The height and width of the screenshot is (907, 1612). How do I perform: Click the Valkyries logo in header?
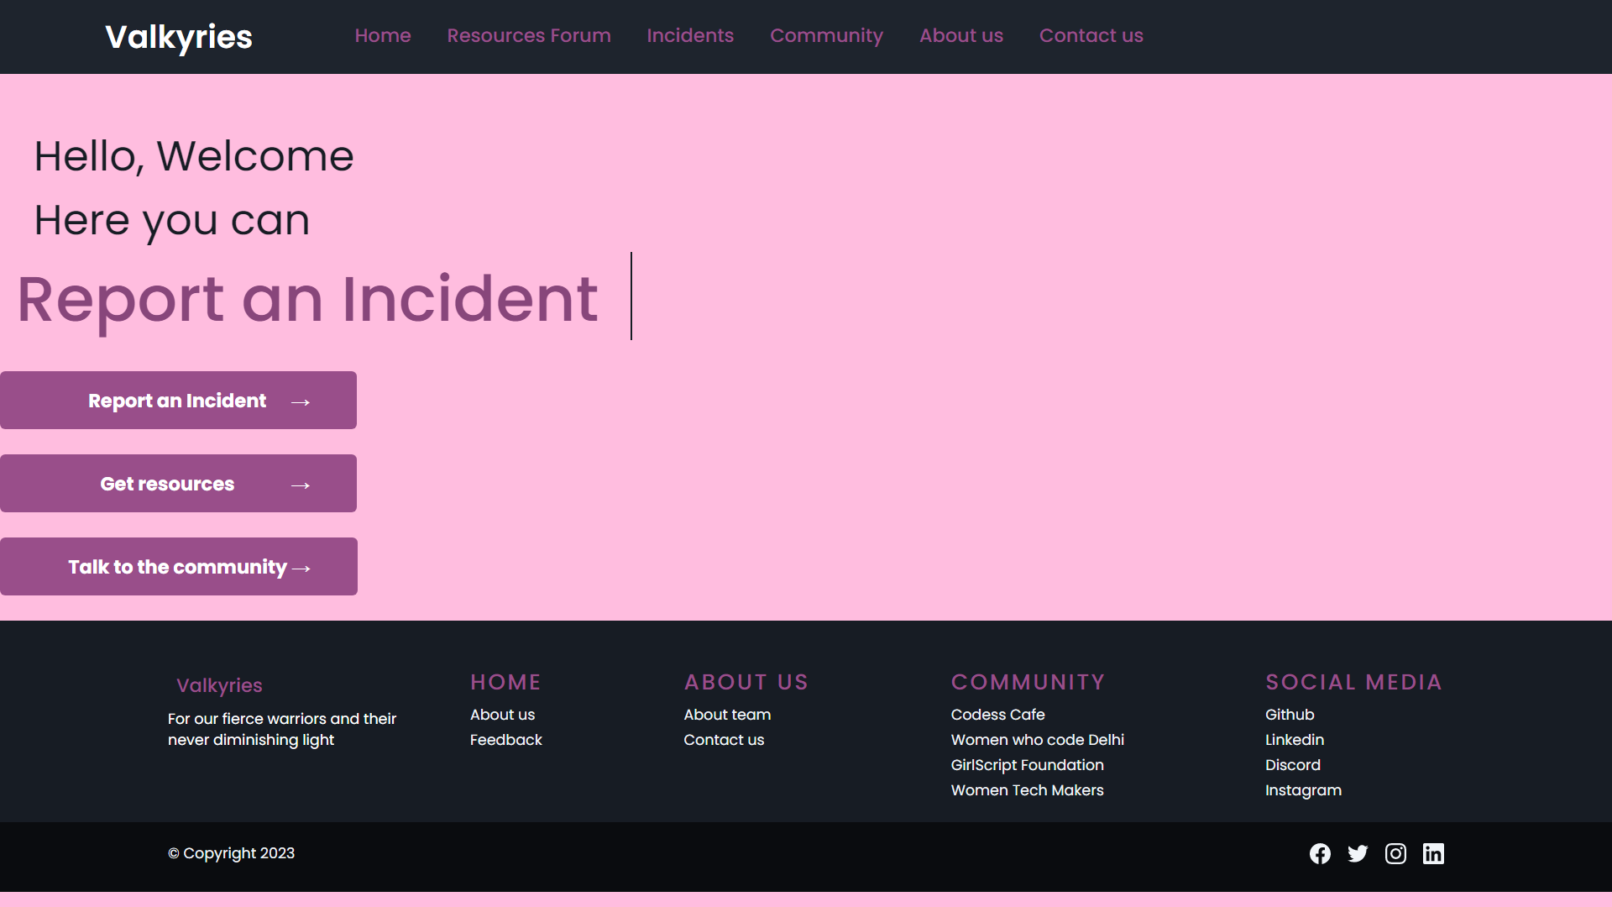pos(178,37)
